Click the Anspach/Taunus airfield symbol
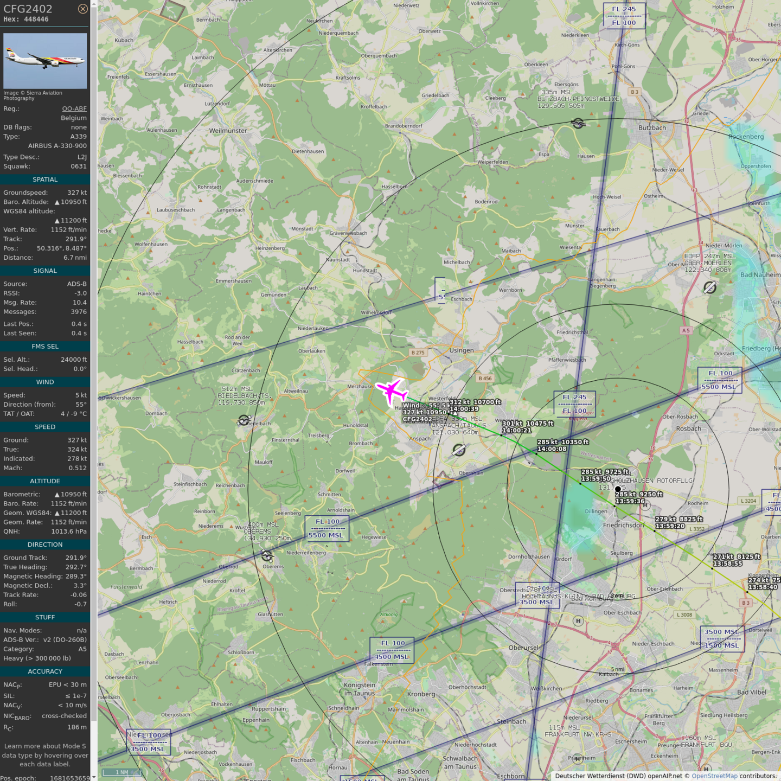Screen dimensions: 781x781 click(459, 450)
